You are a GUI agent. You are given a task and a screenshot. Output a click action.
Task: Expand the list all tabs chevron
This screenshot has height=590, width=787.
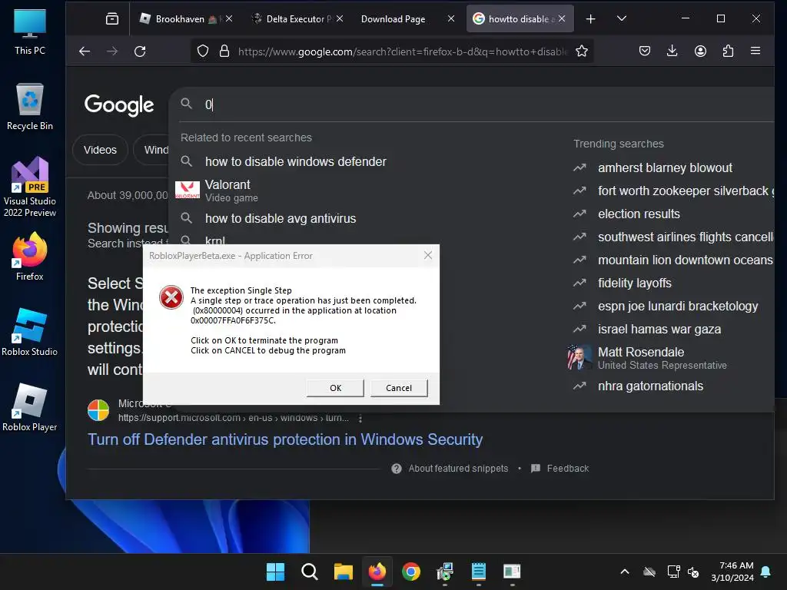coord(621,18)
